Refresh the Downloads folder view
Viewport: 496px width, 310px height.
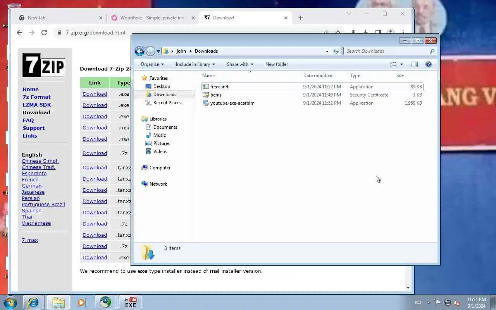click(336, 51)
